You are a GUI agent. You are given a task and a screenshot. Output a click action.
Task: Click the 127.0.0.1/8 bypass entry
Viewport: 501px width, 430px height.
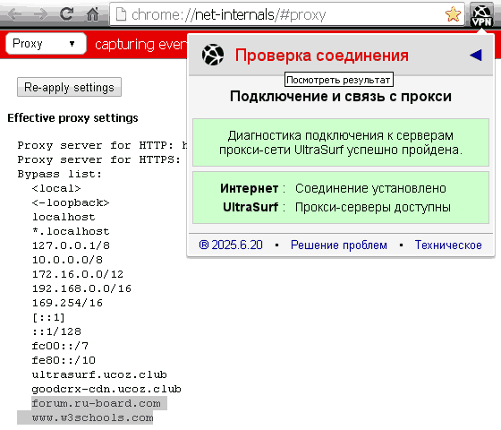point(71,245)
